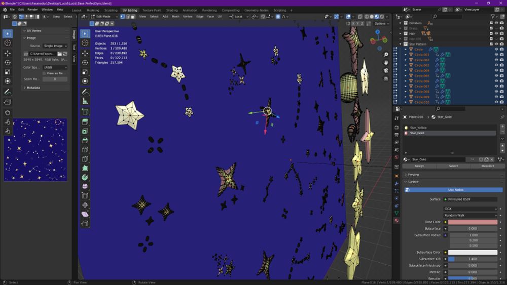Enable face select mode in 3D viewport
507x285 pixels.
click(132, 17)
